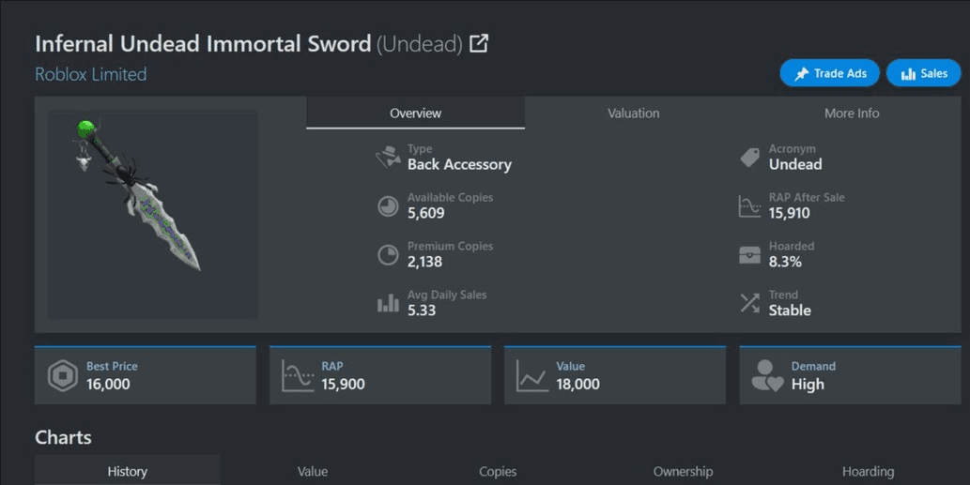Open the external link icon beside item title
Screen dimensions: 970x485
point(479,43)
